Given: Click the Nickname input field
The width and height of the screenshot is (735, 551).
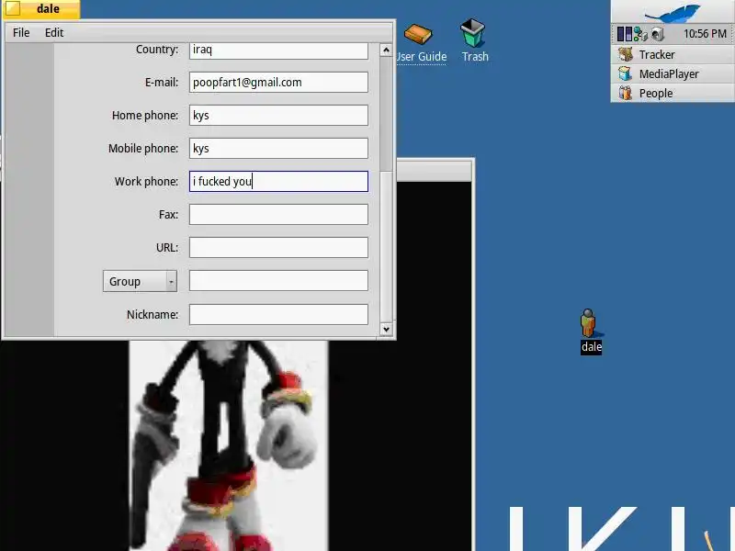Looking at the screenshot, I should pos(278,314).
